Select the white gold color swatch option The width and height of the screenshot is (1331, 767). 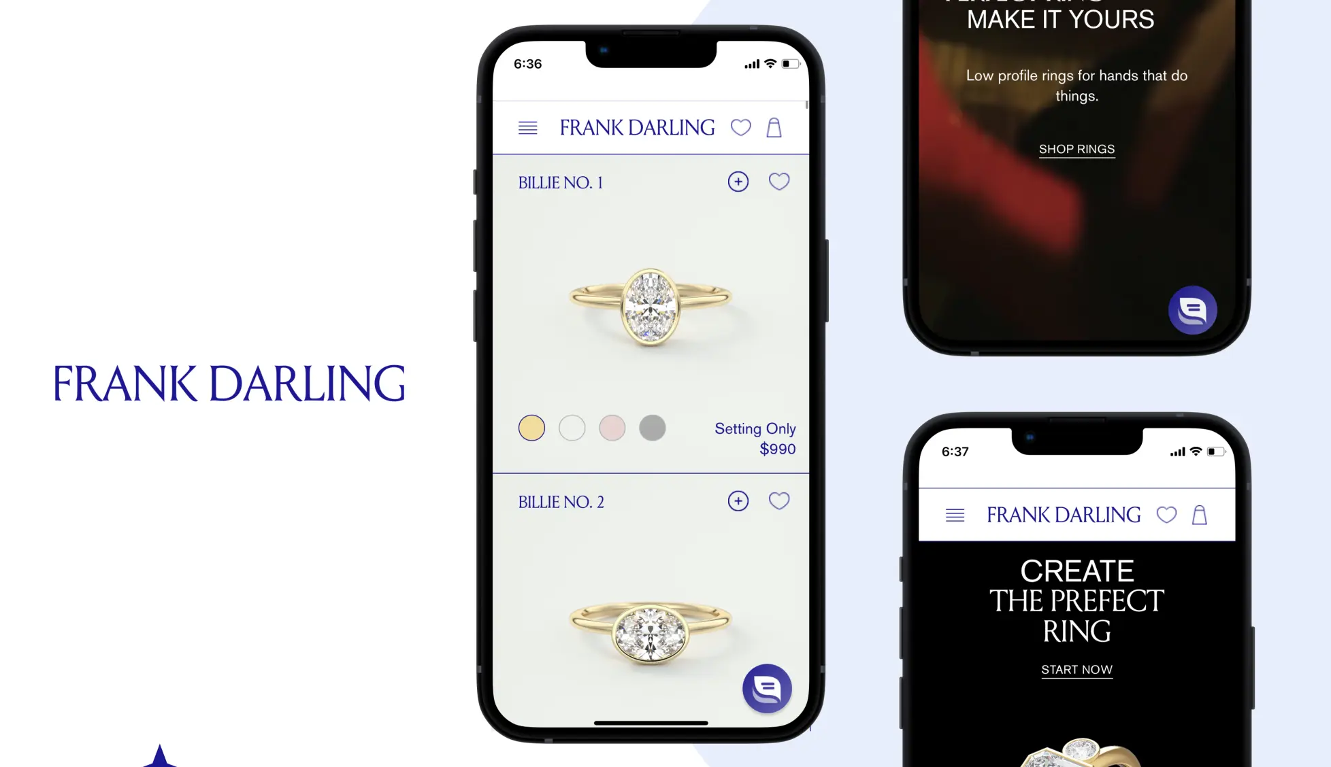click(572, 427)
